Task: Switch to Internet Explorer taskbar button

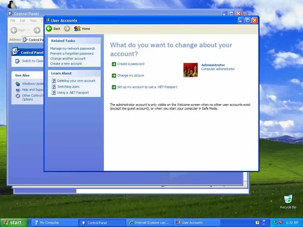Action: 150,223
